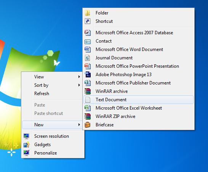The width and height of the screenshot is (208, 172).
Task: Select Microsoft Office Access 2007 Database
Action: click(x=139, y=33)
